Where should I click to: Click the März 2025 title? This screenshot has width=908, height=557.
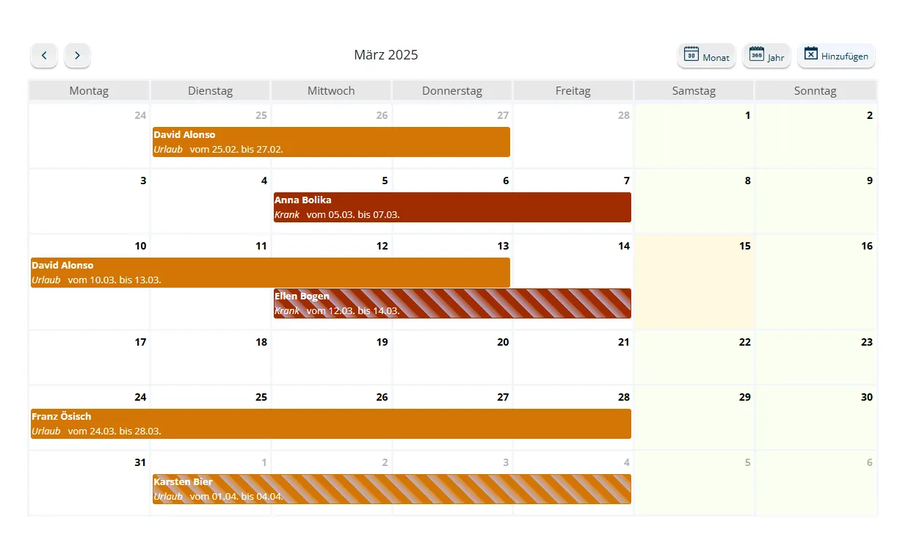(386, 55)
